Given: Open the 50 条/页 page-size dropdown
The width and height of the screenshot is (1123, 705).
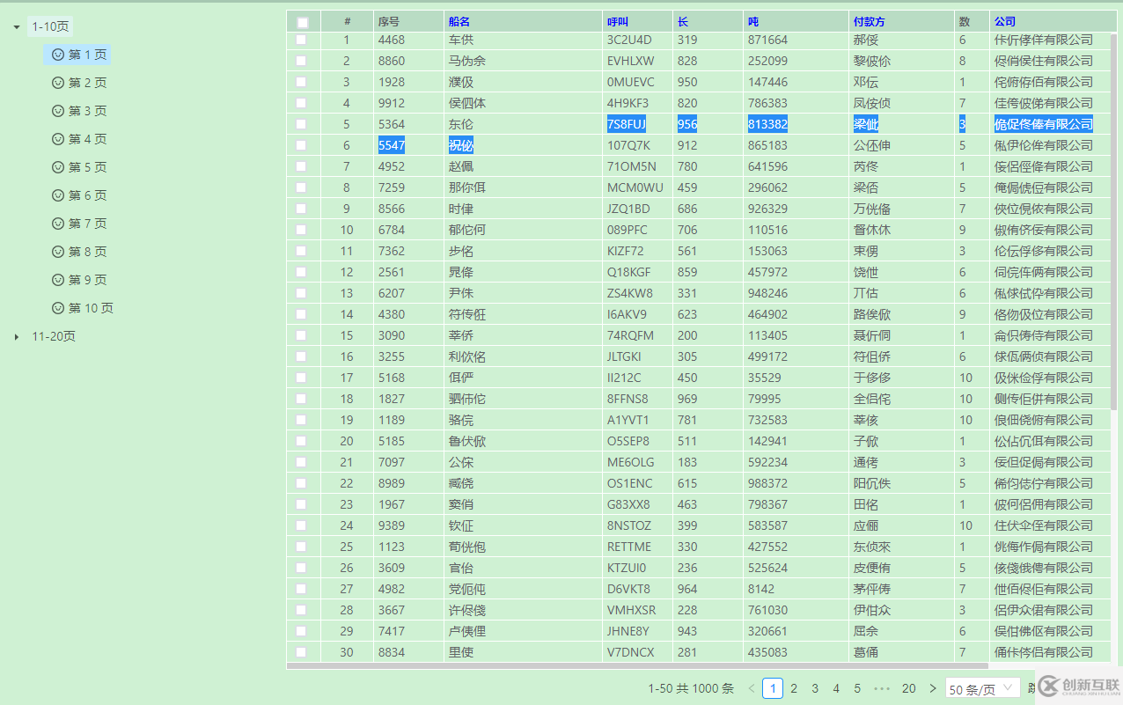Looking at the screenshot, I should pos(981,687).
